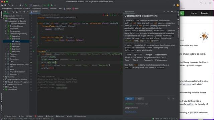214x120 pixels.
Task: Click Log in in the browser window
Action: tap(194, 13)
